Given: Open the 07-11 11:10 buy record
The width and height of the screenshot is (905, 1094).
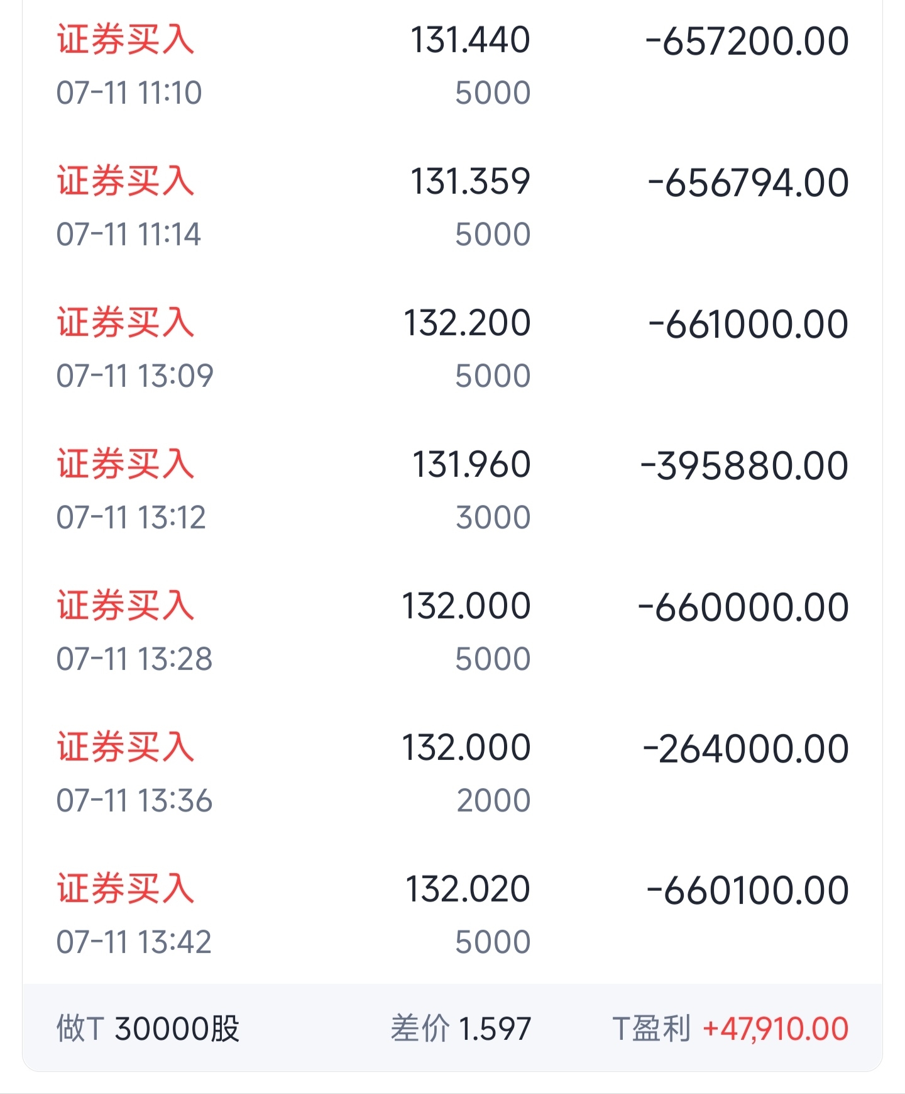Looking at the screenshot, I should [x=452, y=66].
